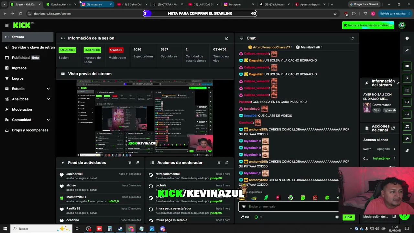Pop out the Acciones de canal panel

pyautogui.click(x=393, y=128)
